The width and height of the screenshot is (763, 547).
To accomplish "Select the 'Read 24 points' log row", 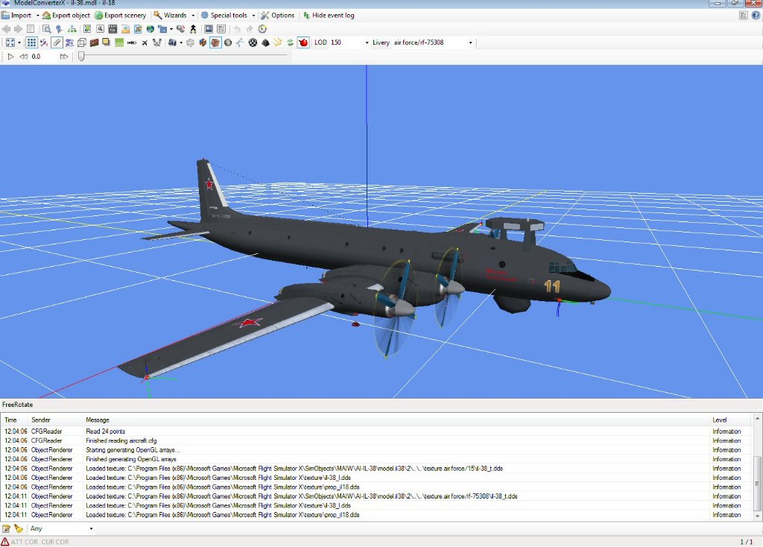I will coord(377,431).
